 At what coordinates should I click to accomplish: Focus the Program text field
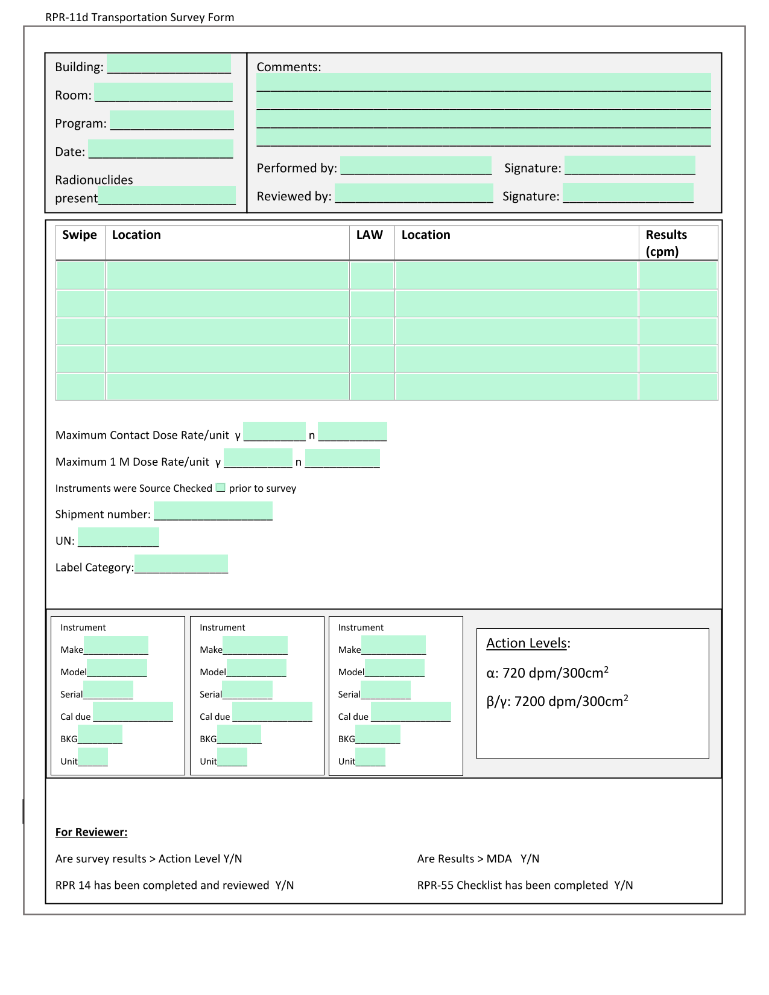(172, 120)
